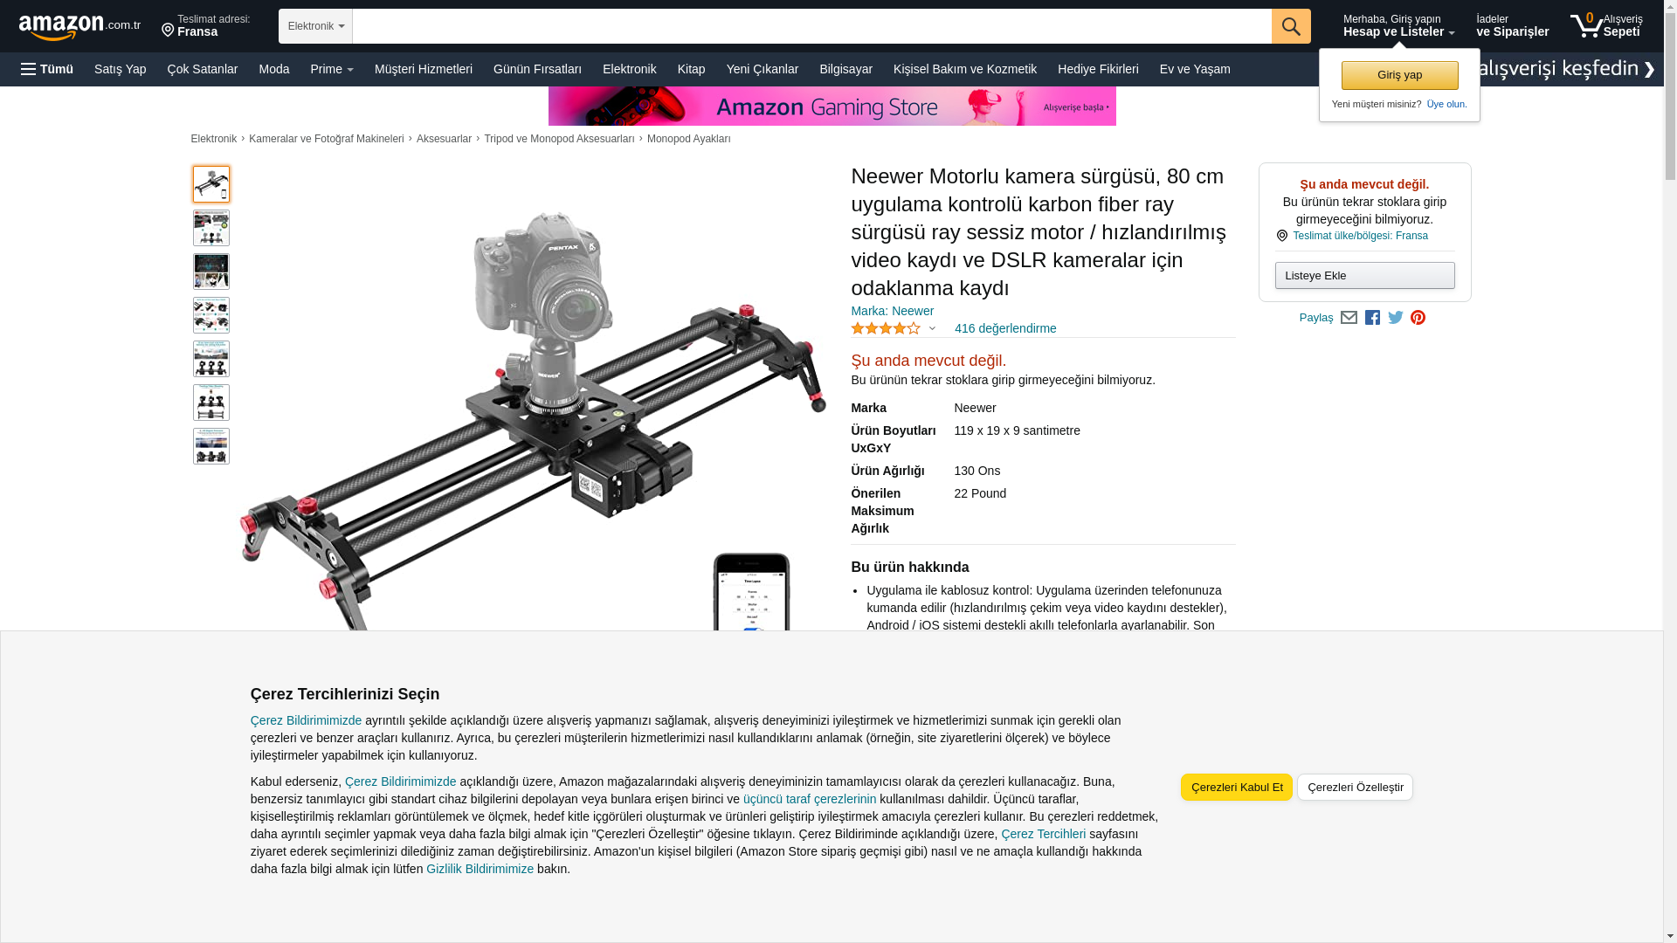Image resolution: width=1677 pixels, height=943 pixels.
Task: Click the Çerezleri Özelleştir button
Action: (x=1354, y=788)
